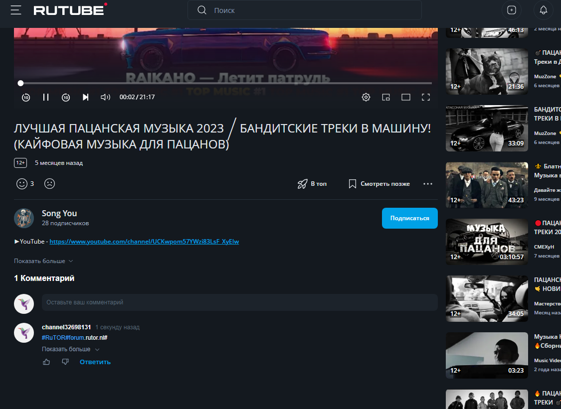
Task: Click the comment input field
Action: click(240, 302)
